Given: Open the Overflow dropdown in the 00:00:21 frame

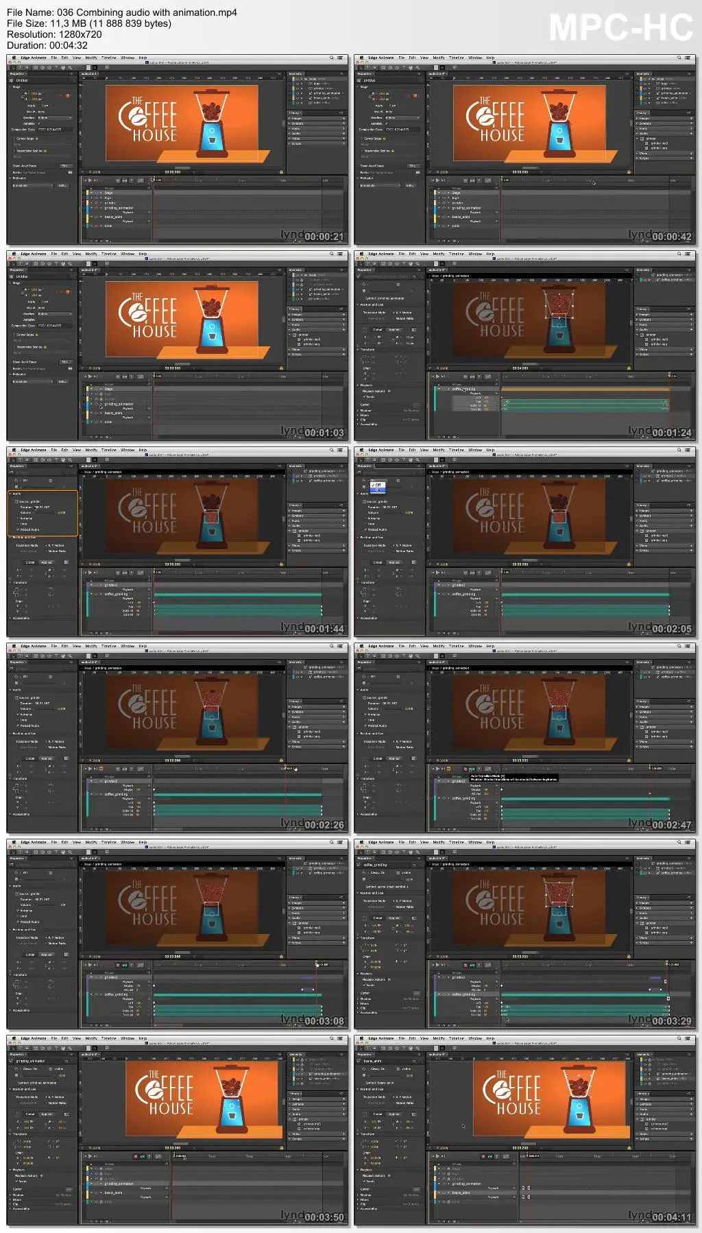Looking at the screenshot, I should point(55,118).
